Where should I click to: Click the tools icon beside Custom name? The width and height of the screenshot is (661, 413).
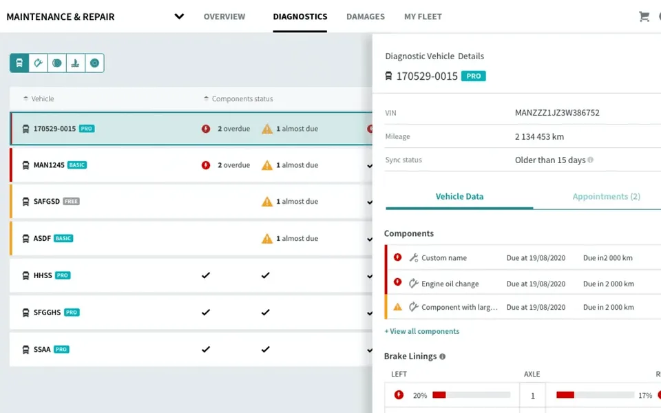pos(414,257)
